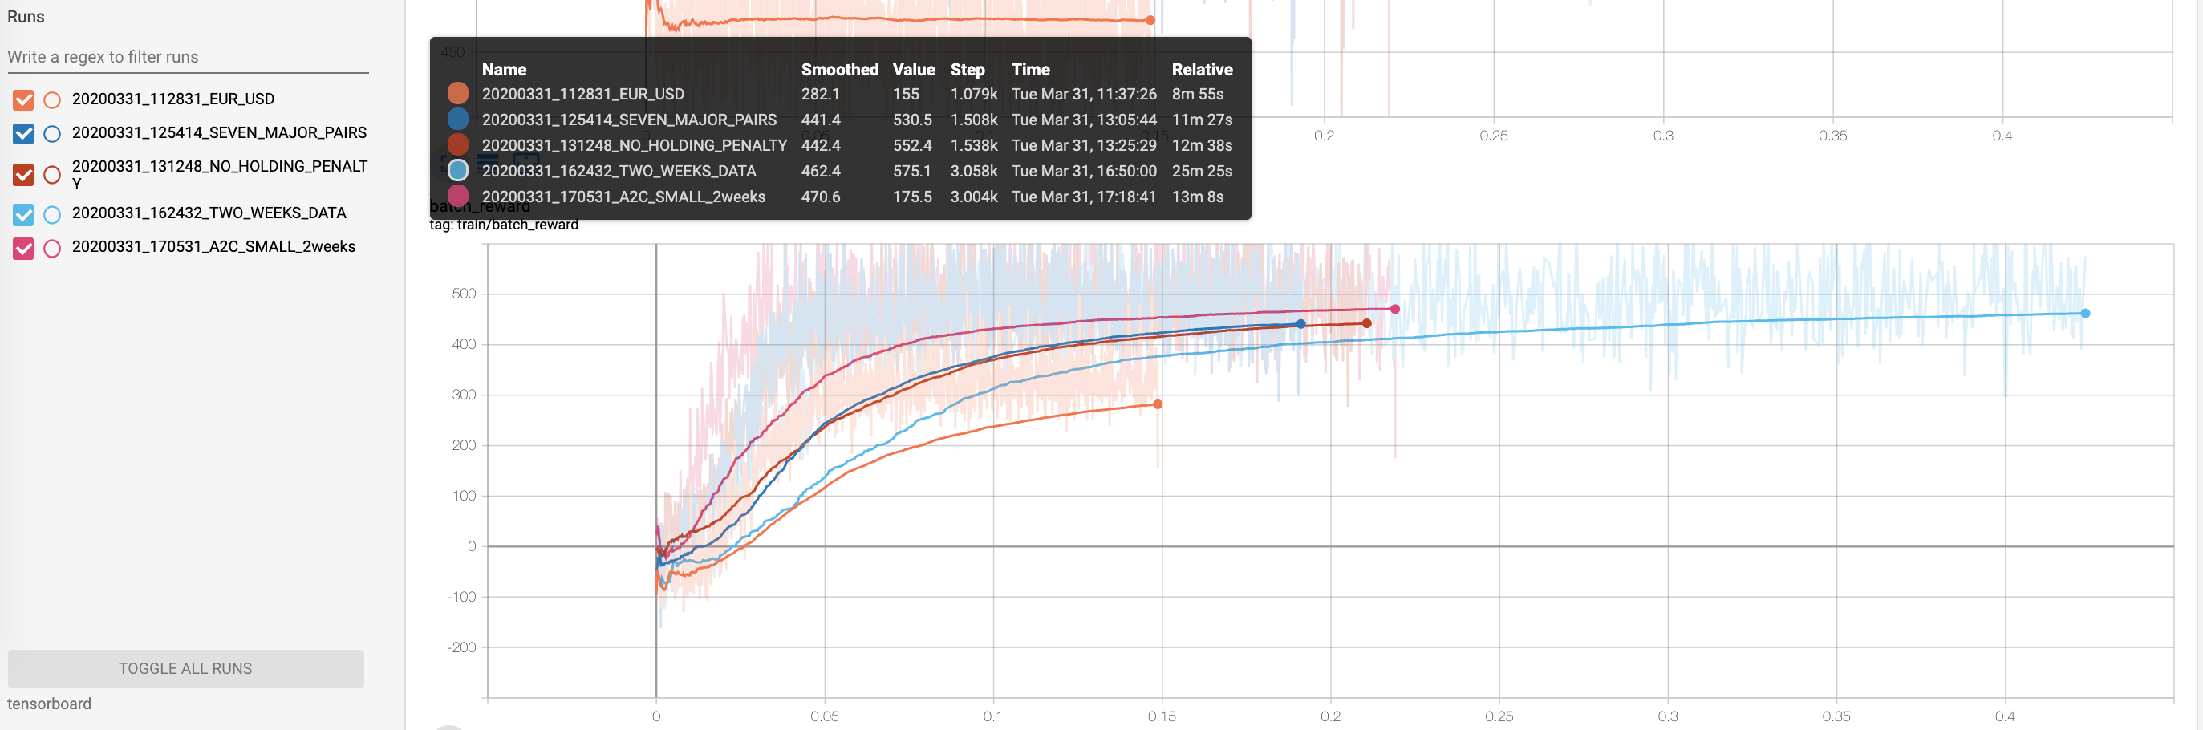Click the dark blue SEVEN_MAJOR_PAIRS tooltip swatch
Image resolution: width=2203 pixels, height=730 pixels.
tap(457, 119)
